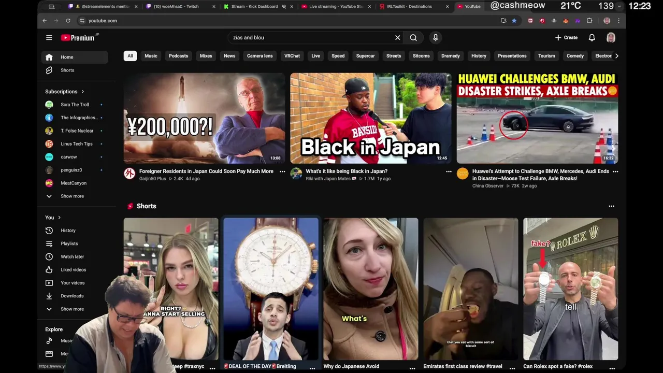Click the browser back arrow
663x373 pixels.
click(x=45, y=20)
